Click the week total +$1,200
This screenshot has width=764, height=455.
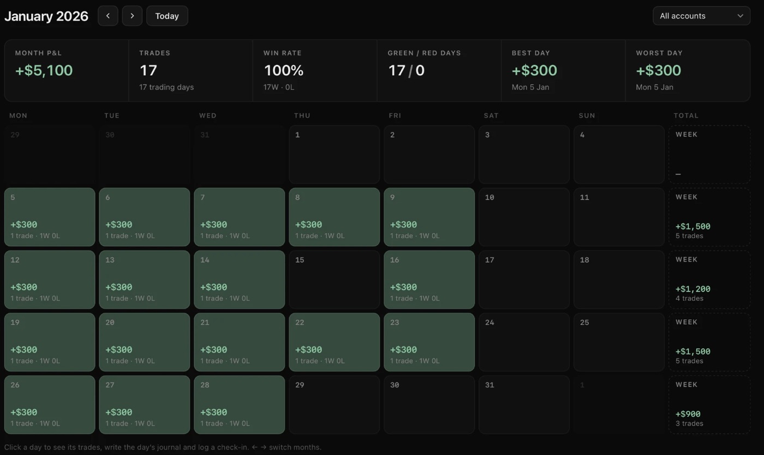[x=693, y=289]
